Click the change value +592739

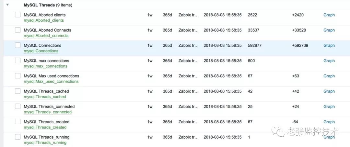click(300, 46)
